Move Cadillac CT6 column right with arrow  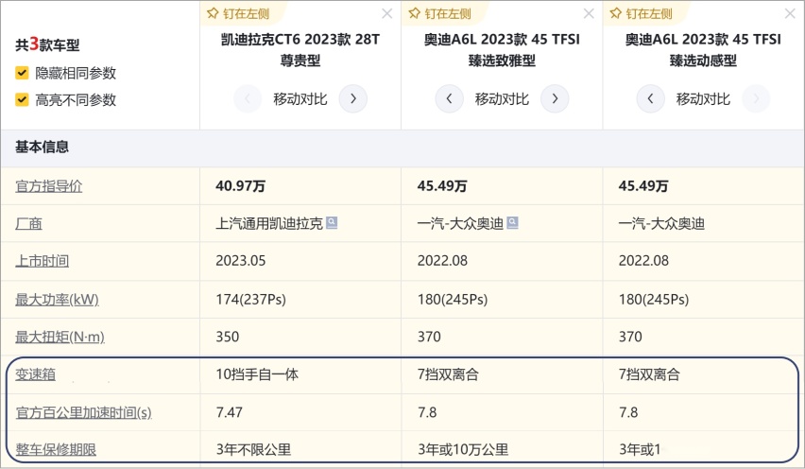(353, 98)
